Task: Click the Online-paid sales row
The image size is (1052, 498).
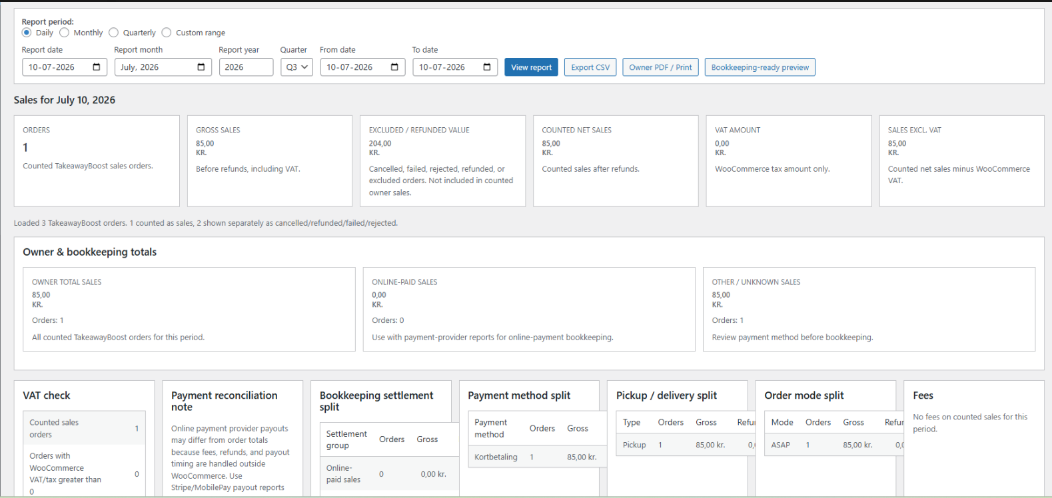Action: [390, 474]
